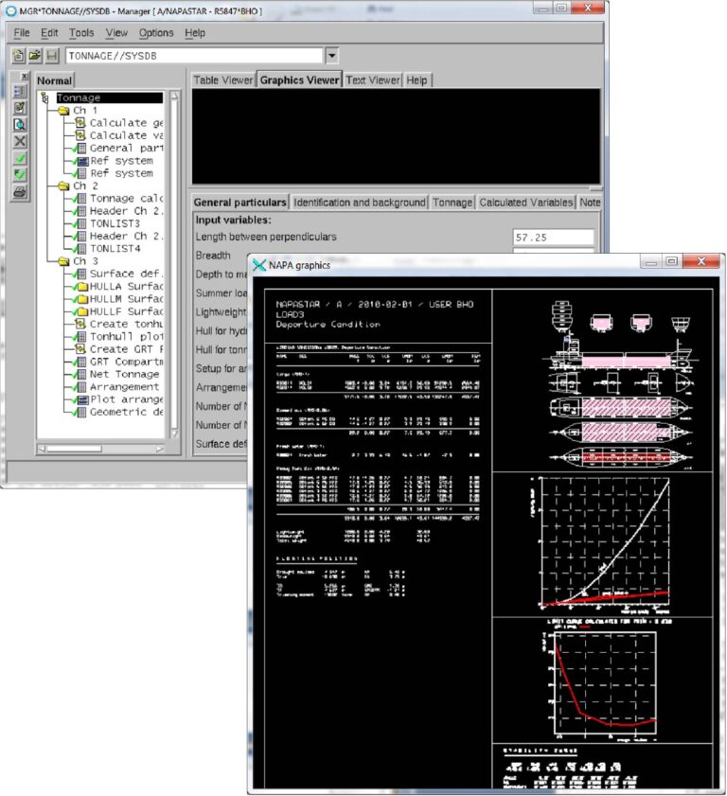This screenshot has height=796, width=727.
Task: Select the Identification and background tab
Action: (x=360, y=203)
